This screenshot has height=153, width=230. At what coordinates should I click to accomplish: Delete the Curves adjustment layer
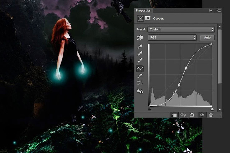pos(211,115)
